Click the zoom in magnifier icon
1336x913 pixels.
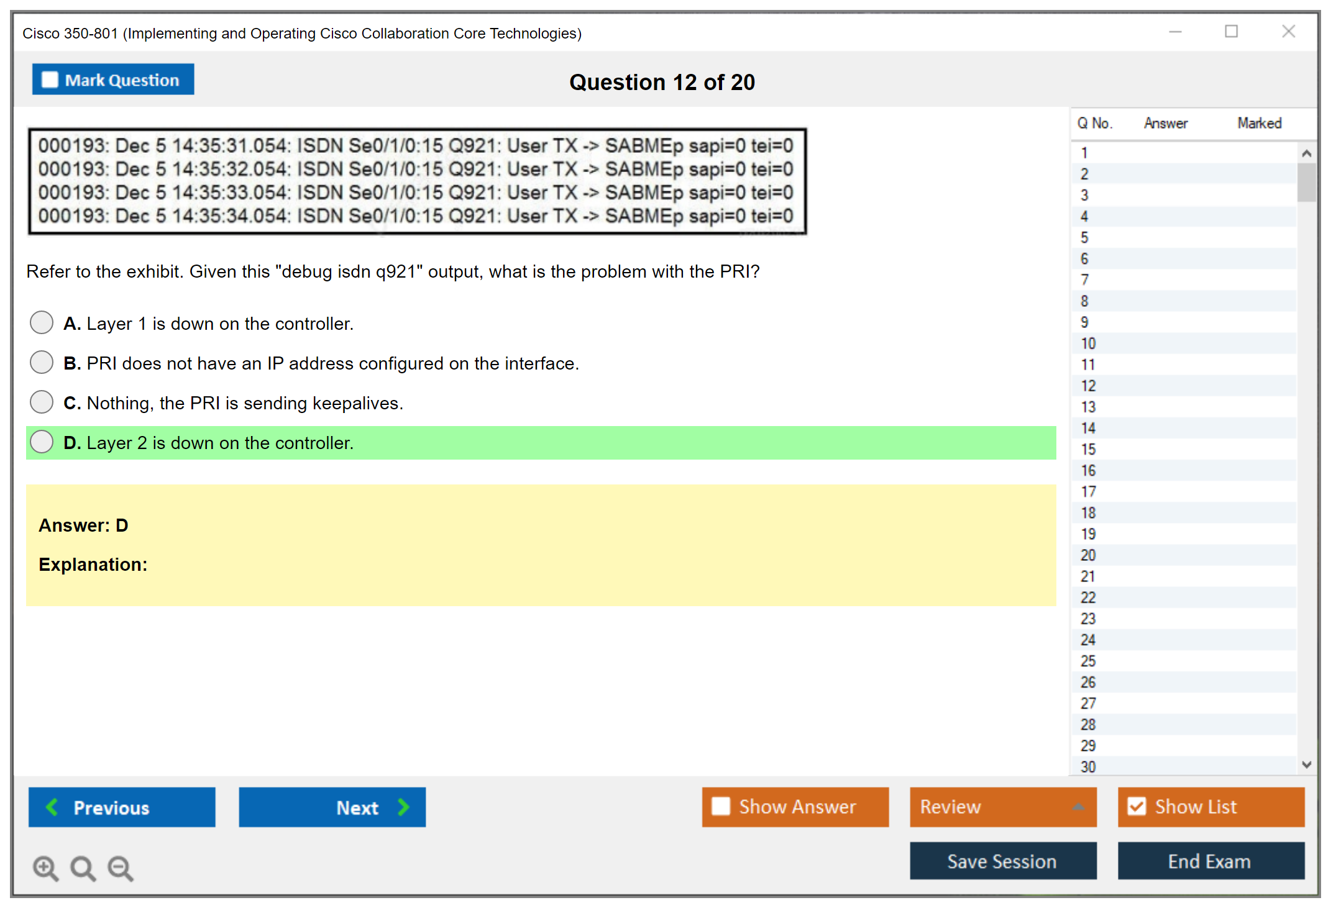click(45, 868)
